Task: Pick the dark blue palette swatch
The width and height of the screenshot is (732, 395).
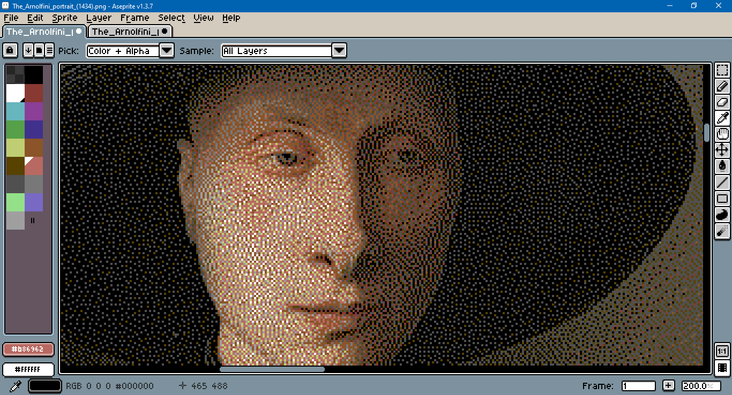Action: coord(34,130)
